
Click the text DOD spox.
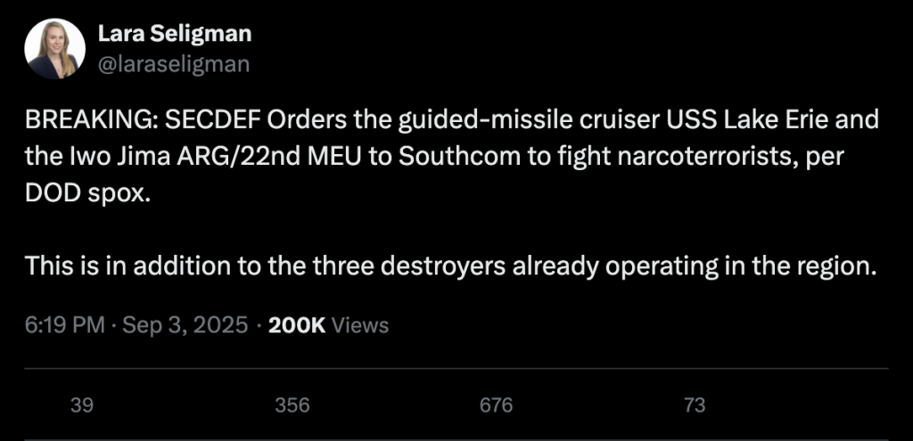pyautogui.click(x=83, y=194)
